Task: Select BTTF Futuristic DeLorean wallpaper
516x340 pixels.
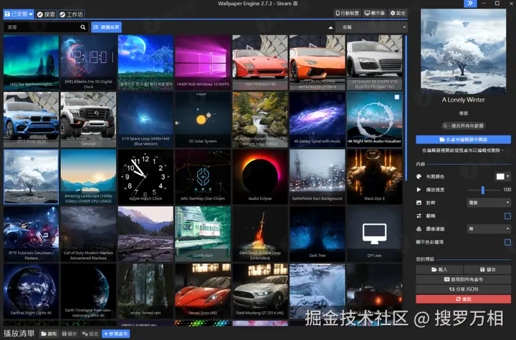Action: pos(32,234)
